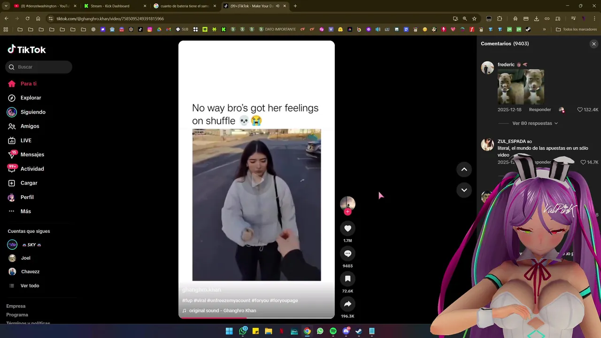Screen dimensions: 601x338
Task: Click the #viral hashtag
Action: pyautogui.click(x=200, y=300)
